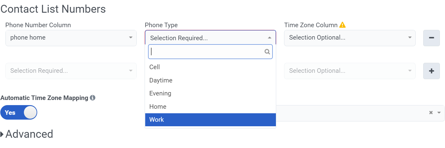This screenshot has width=445, height=148.
Task: Toggle Automatic Time Zone Mapping switch
Action: click(19, 112)
